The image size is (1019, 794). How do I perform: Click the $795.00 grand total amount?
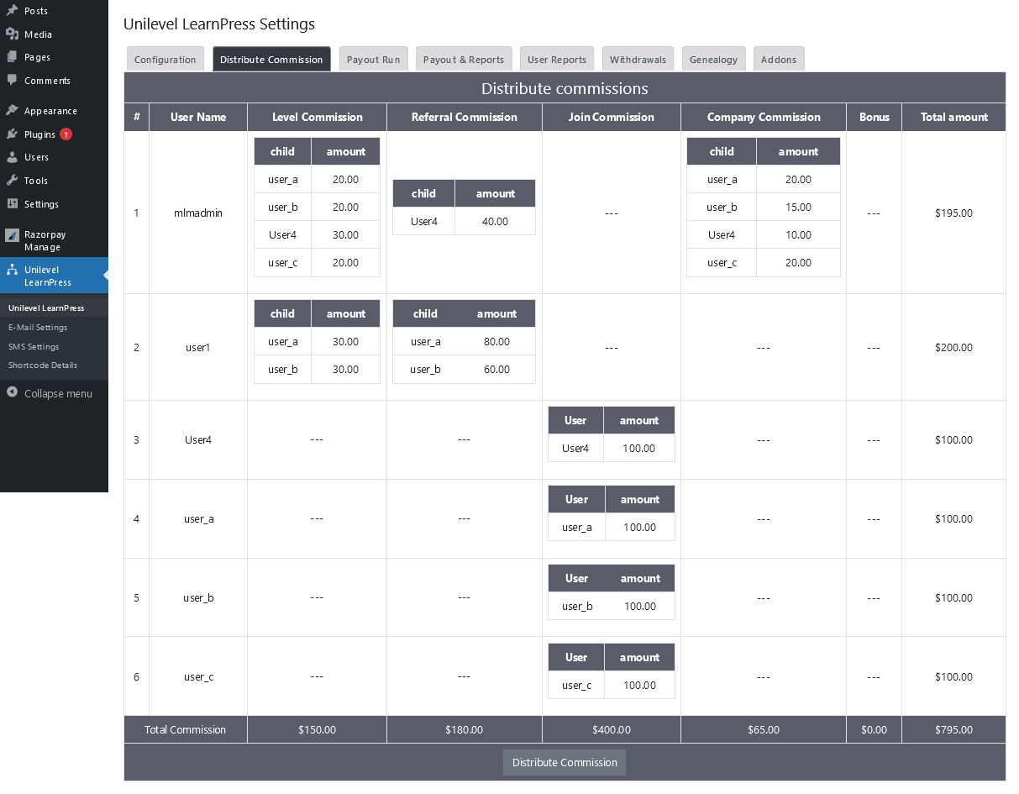tap(953, 729)
